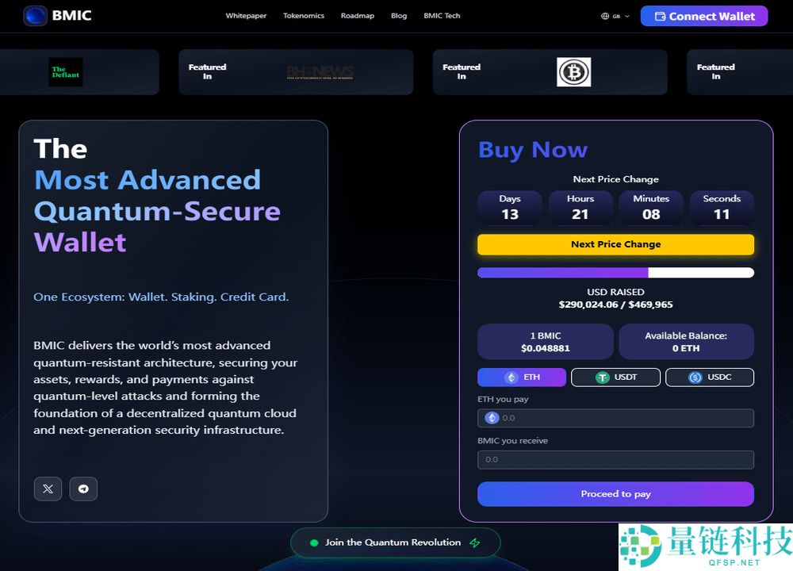Open the BMIC Tech nav link
The height and width of the screenshot is (571, 793).
point(442,16)
